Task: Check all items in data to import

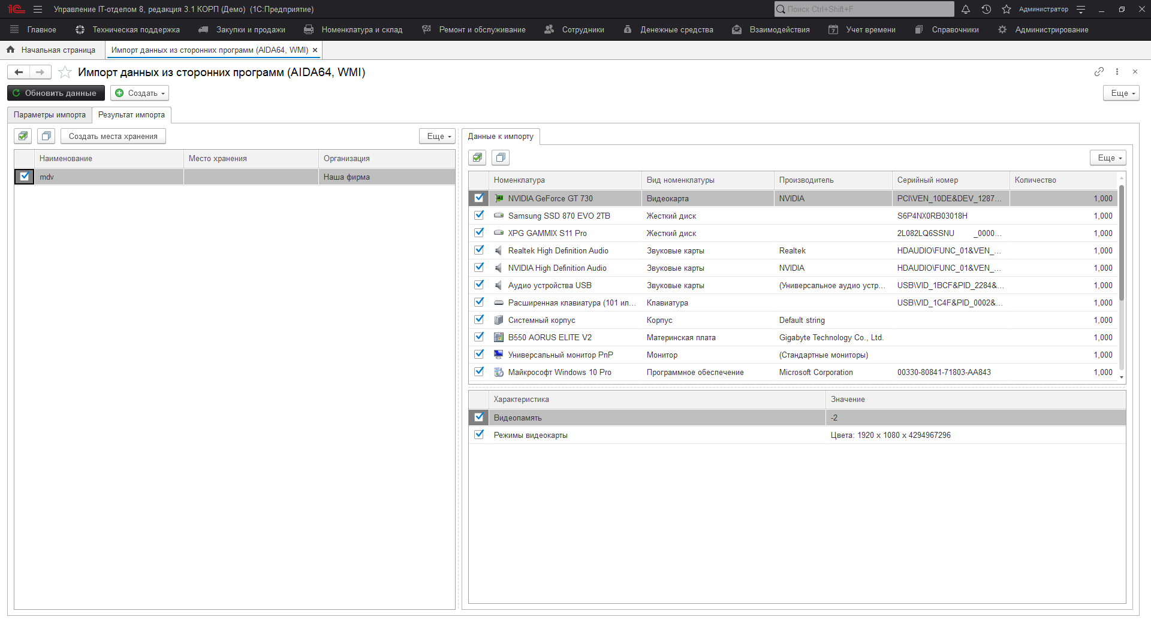Action: click(x=478, y=158)
